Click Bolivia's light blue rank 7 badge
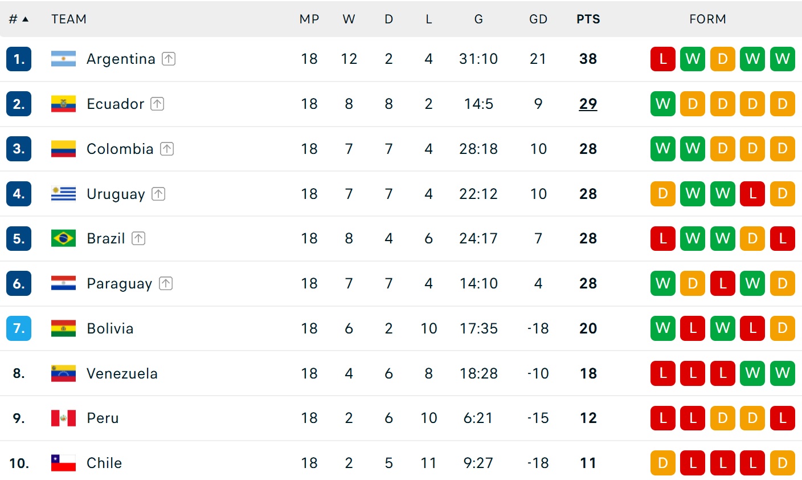802x480 pixels. [19, 328]
